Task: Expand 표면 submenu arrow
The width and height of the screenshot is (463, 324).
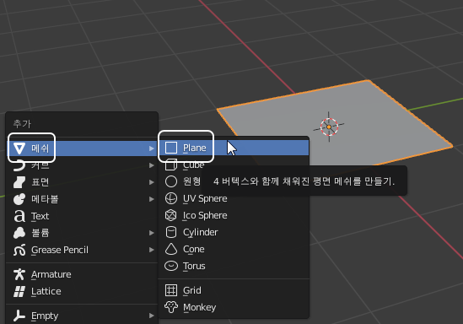Action: 152,182
